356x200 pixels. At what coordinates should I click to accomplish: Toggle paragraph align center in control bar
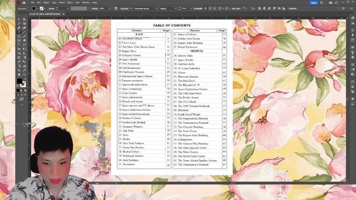click(210, 9)
